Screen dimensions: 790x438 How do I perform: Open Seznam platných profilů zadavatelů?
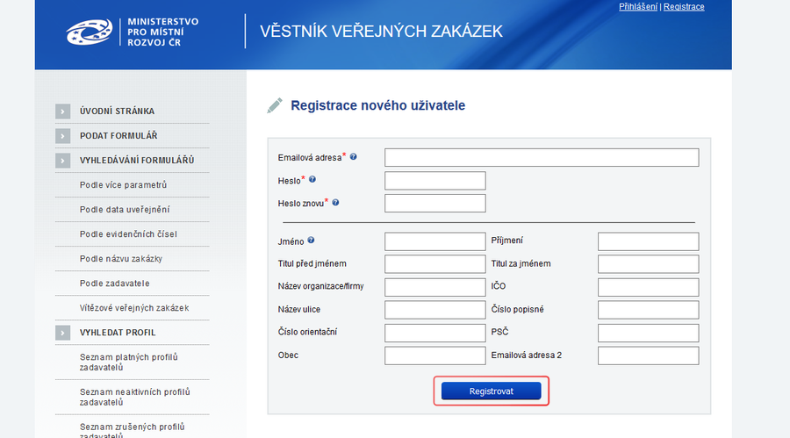[128, 363]
